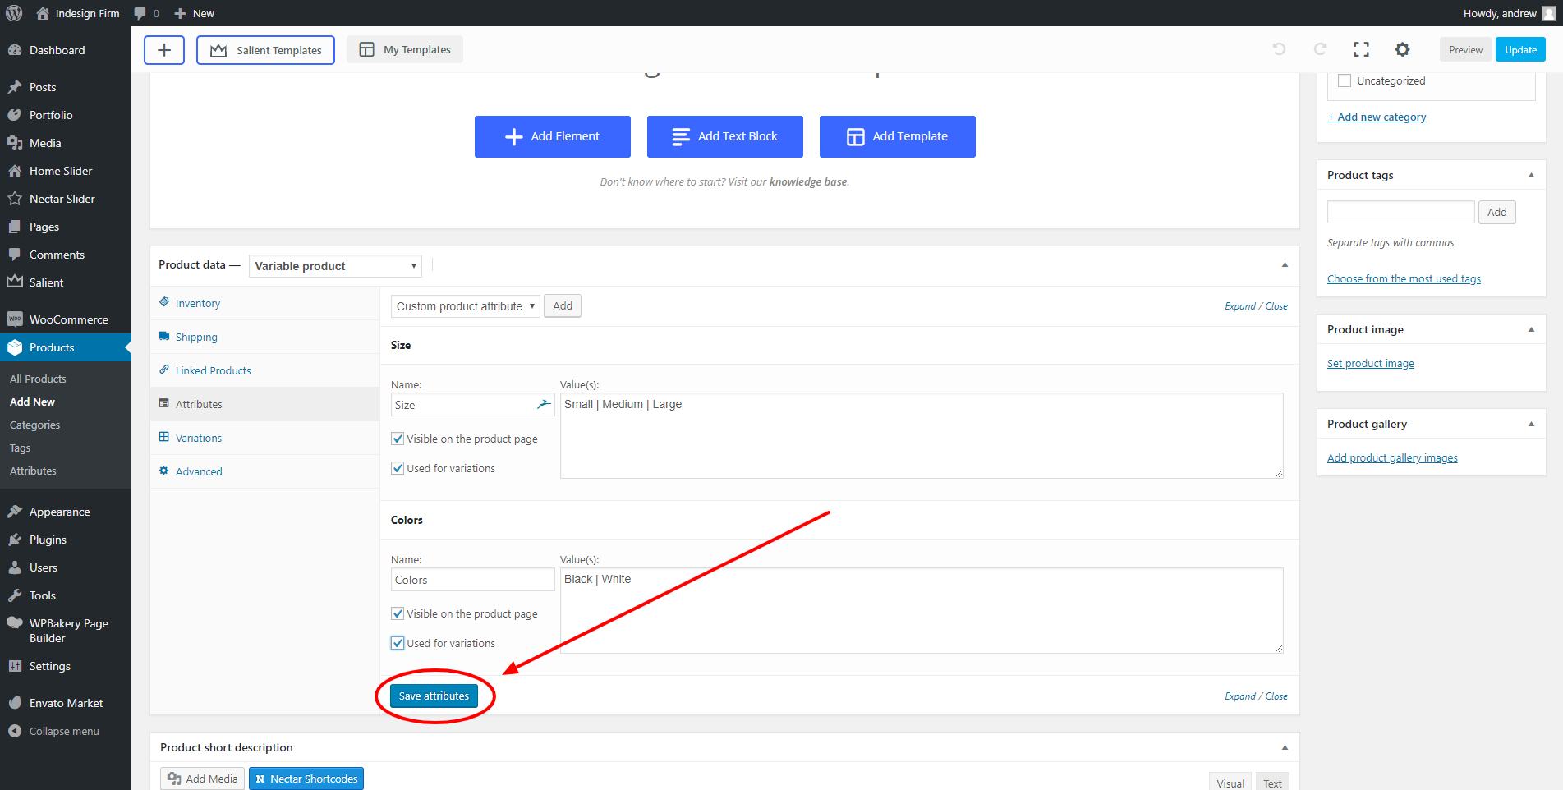Viewport: 1563px width, 790px height.
Task: Collapse the Product tags panel
Action: (1531, 175)
